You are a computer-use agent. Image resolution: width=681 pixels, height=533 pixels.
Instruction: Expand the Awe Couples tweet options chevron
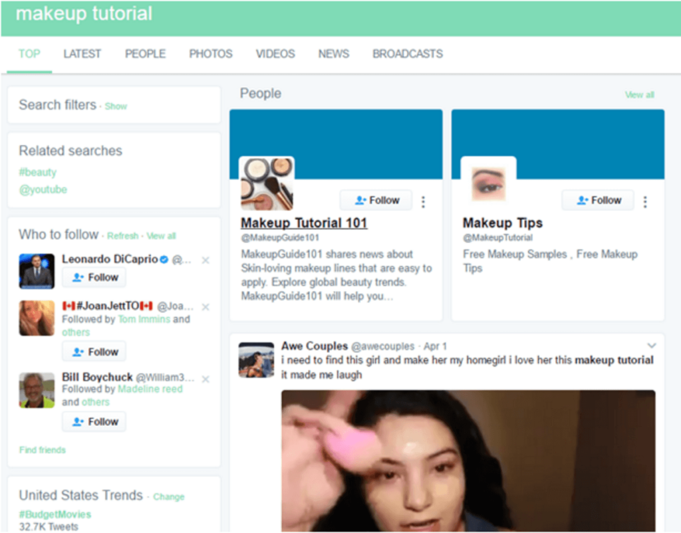pos(652,346)
